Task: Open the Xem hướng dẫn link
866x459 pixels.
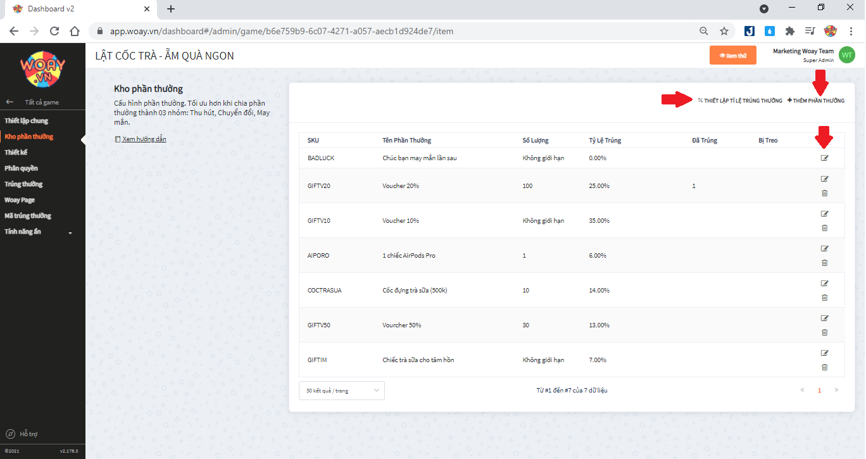Action: click(x=141, y=139)
